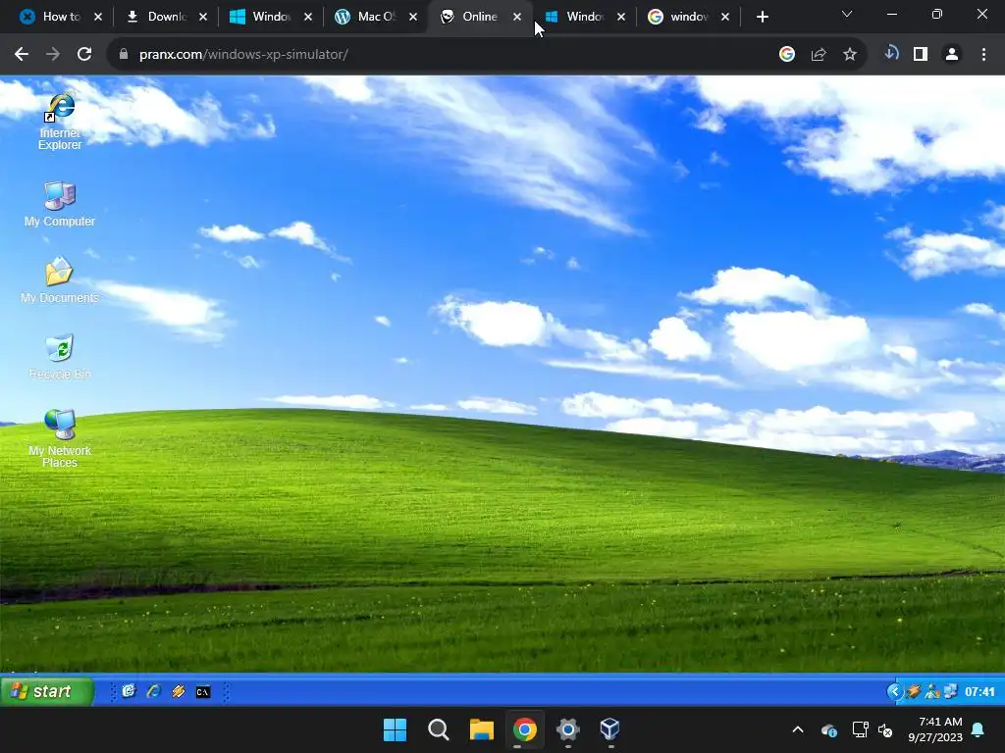Viewport: 1005px width, 753px height.
Task: Open the tab search dropdown chevron
Action: click(x=847, y=14)
